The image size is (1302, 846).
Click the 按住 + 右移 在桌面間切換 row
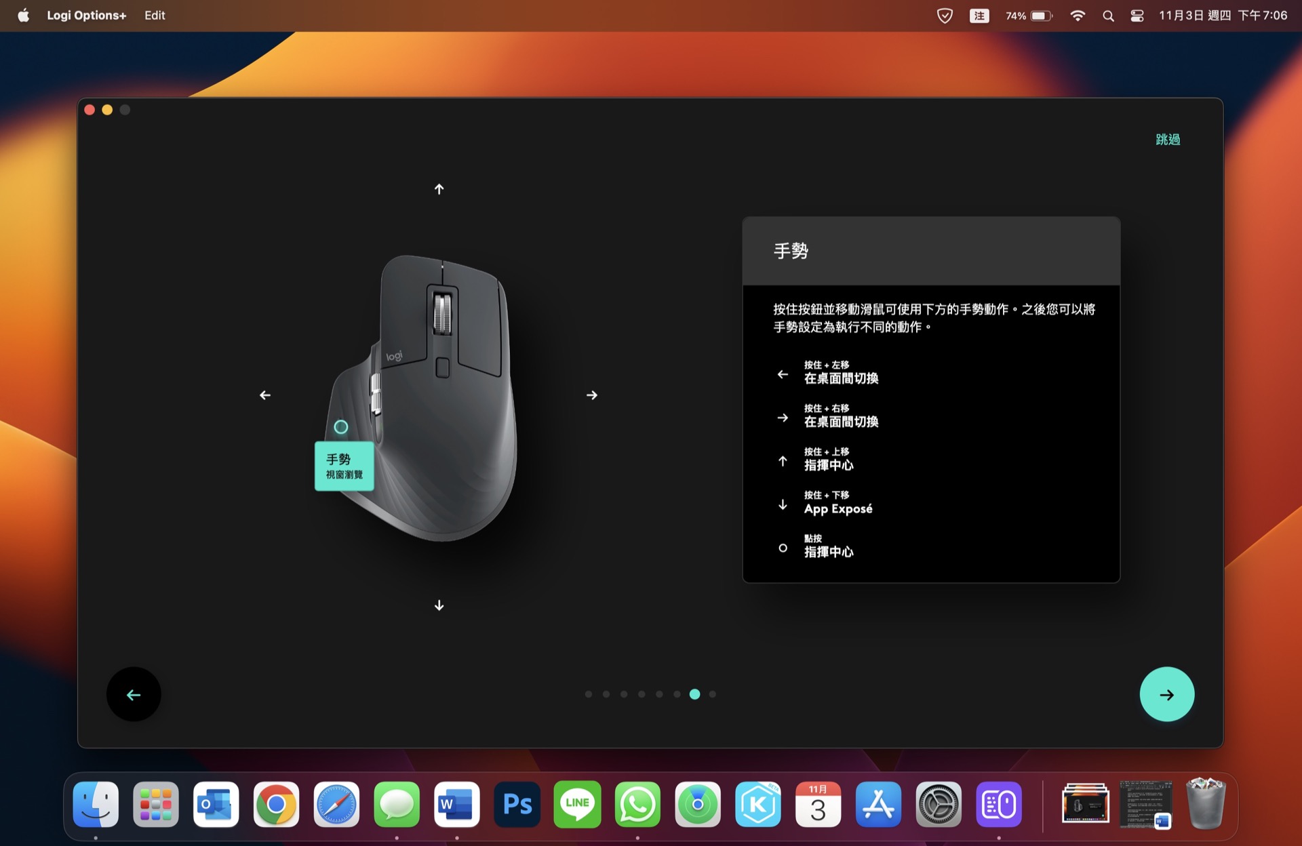(x=829, y=416)
